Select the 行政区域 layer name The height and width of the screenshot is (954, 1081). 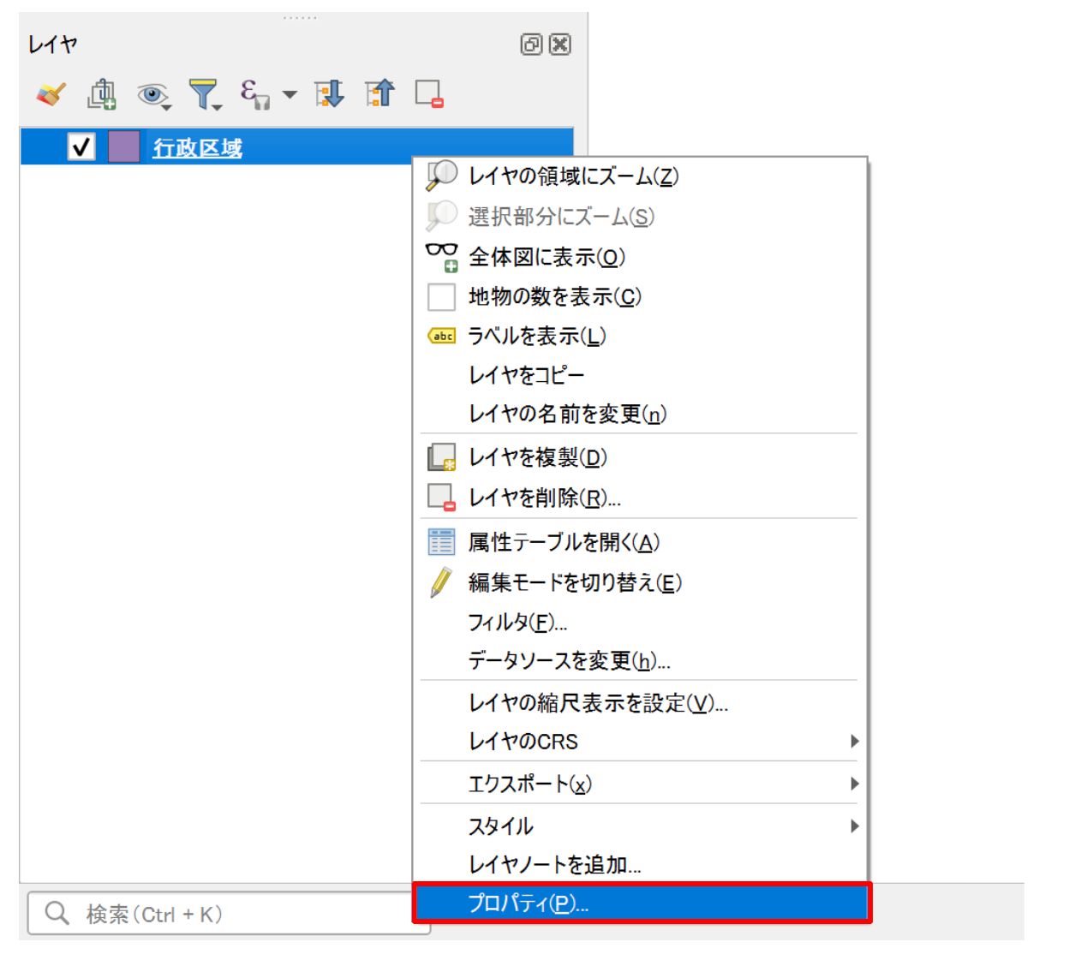197,148
